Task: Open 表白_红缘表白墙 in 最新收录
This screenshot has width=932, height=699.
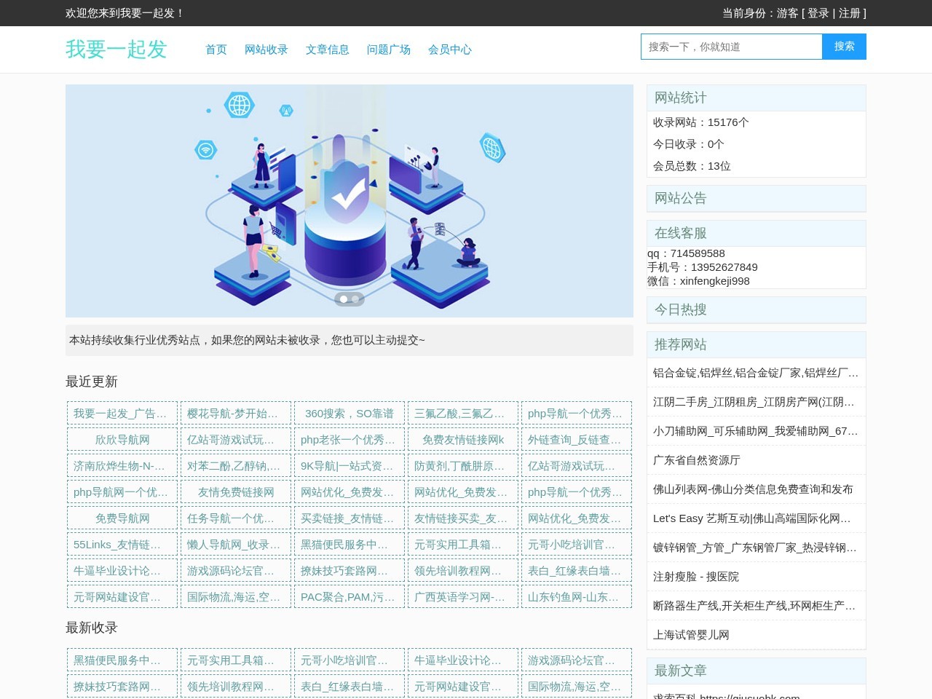Action: (x=349, y=687)
